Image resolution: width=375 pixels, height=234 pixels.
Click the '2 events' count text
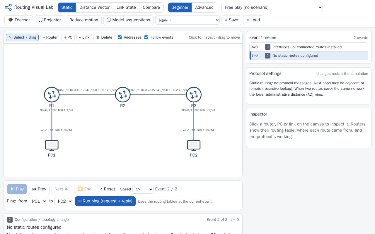361,38
